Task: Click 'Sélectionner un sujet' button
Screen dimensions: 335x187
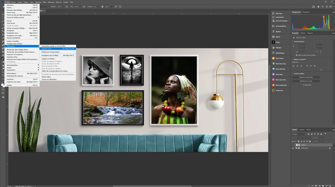Action: coord(306,81)
